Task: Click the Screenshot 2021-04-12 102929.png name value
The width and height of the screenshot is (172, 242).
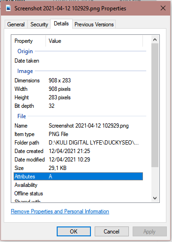Action: click(89, 126)
